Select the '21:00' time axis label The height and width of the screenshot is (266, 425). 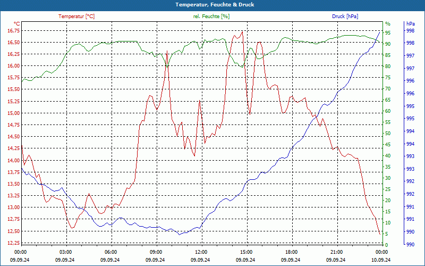(x=336, y=252)
